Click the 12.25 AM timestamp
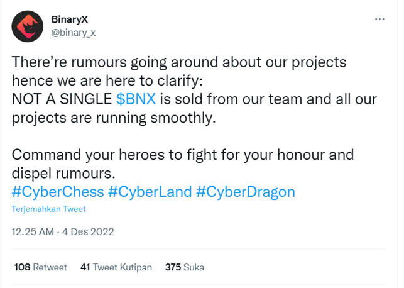This screenshot has width=404, height=288. coord(33,232)
